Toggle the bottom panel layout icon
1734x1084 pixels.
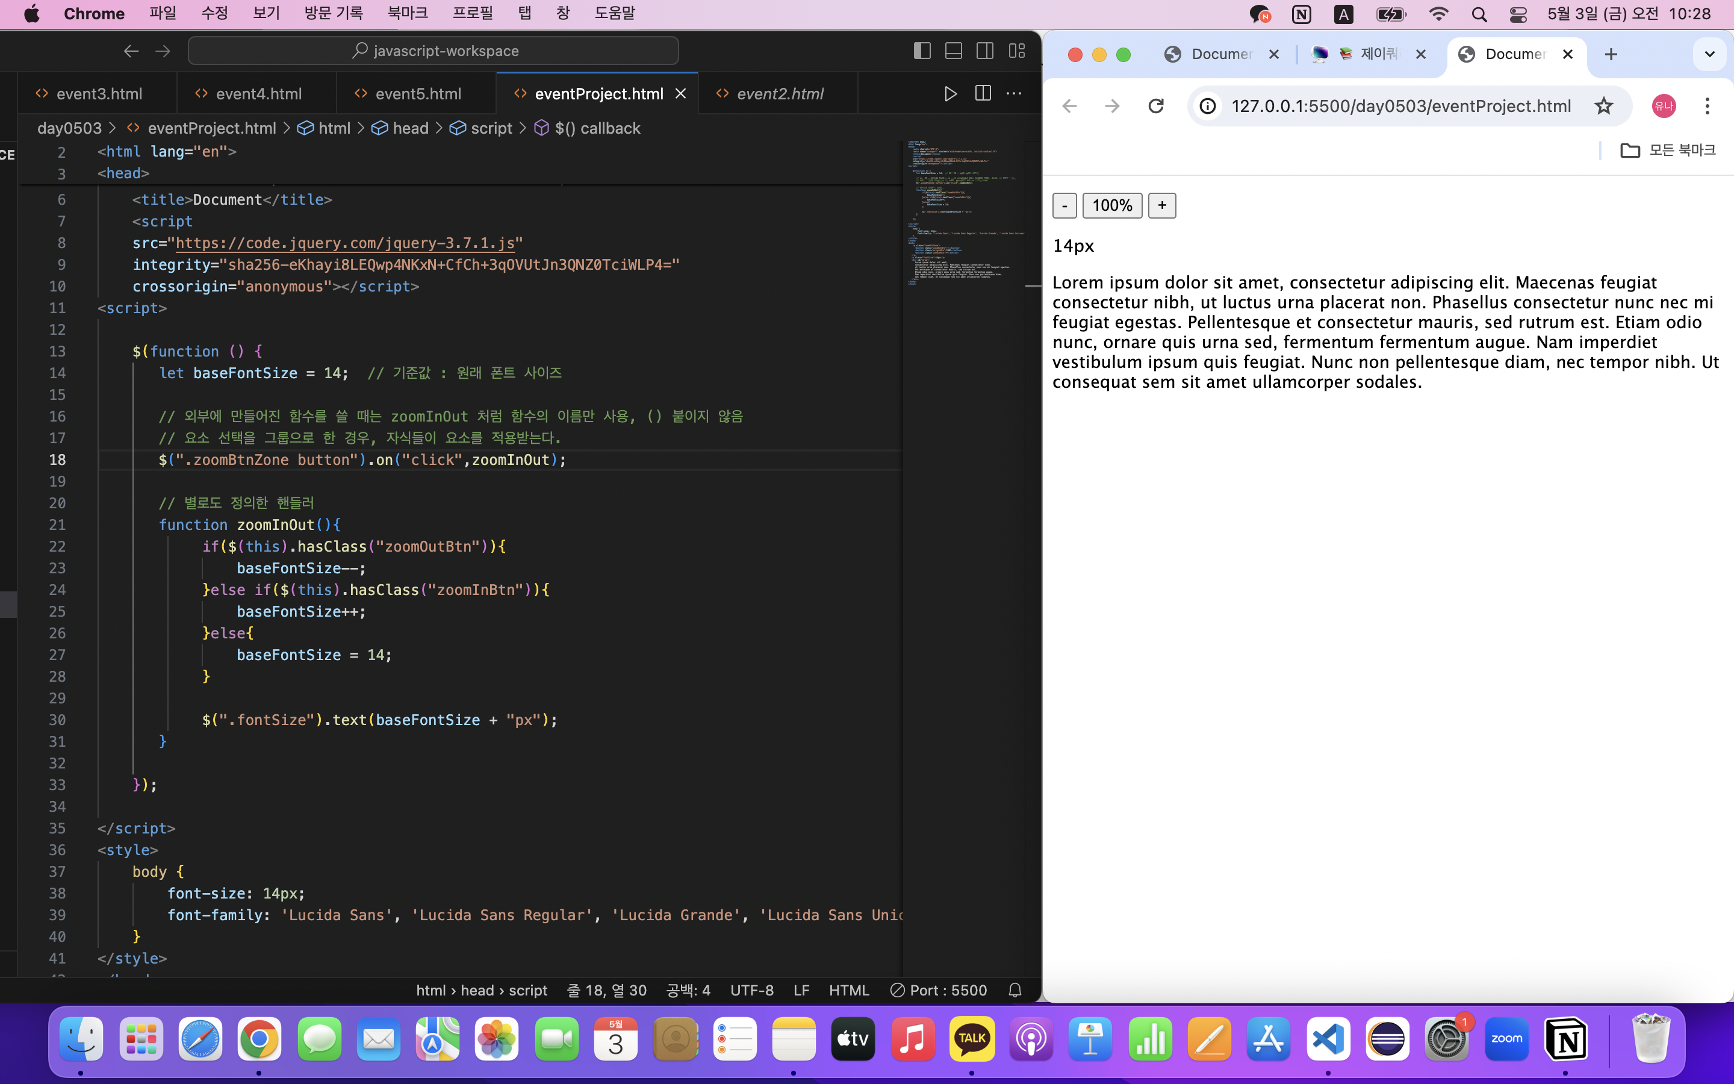point(954,51)
